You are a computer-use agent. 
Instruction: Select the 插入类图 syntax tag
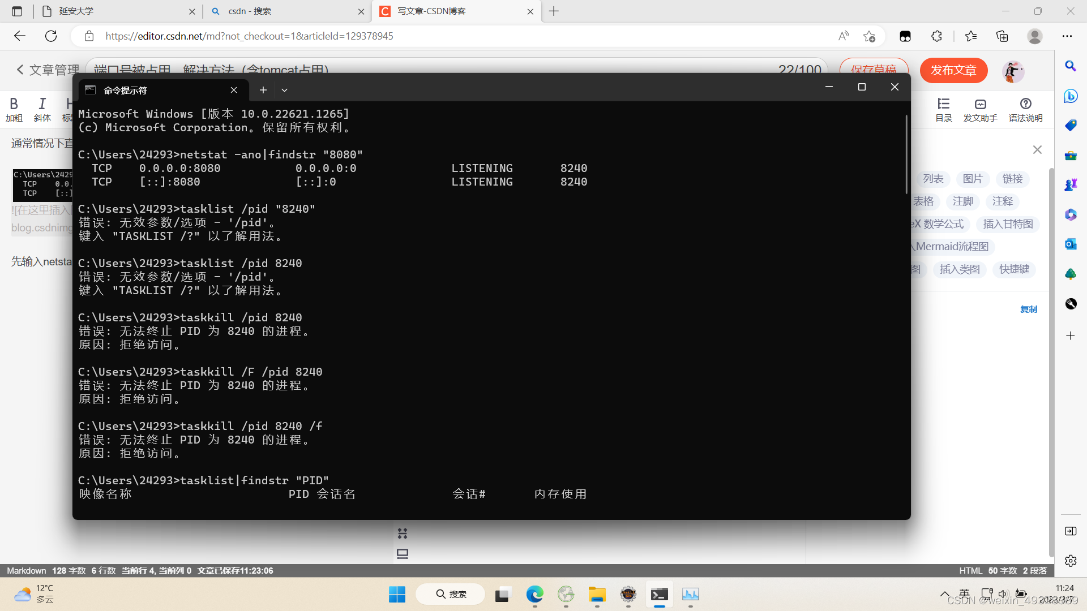click(960, 269)
